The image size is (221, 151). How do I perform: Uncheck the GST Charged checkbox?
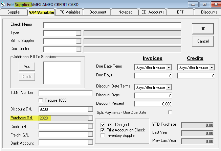click(103, 125)
